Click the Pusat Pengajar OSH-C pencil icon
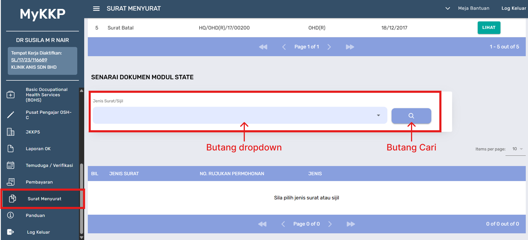The width and height of the screenshot is (528, 240). pyautogui.click(x=11, y=115)
